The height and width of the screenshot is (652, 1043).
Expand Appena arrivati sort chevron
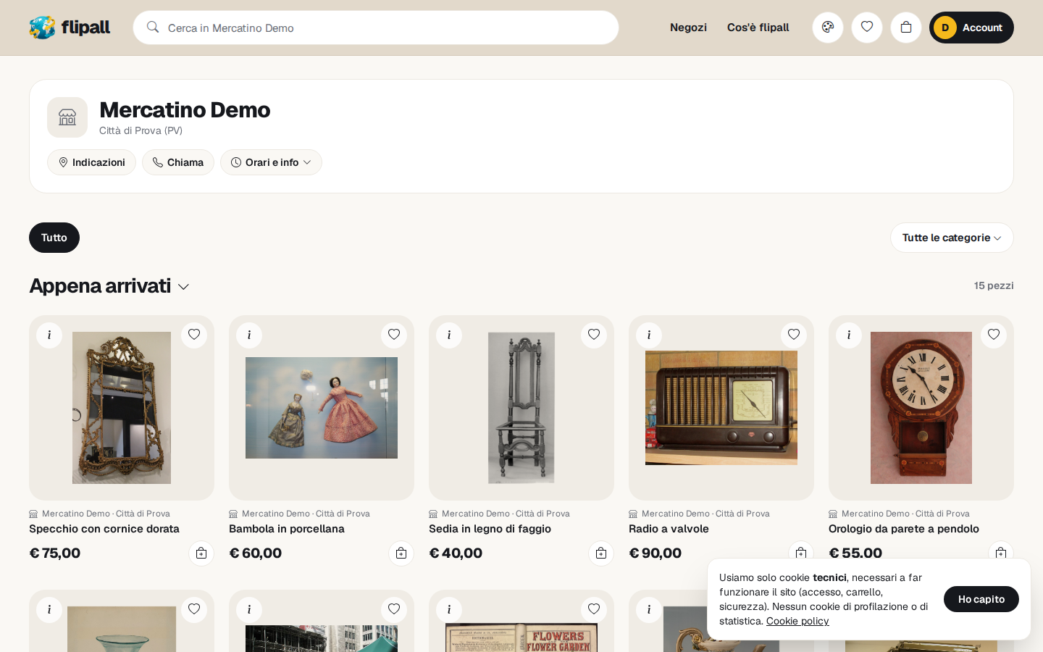(183, 287)
